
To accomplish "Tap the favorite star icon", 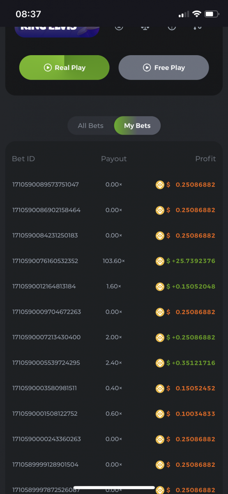I will click(x=119, y=27).
